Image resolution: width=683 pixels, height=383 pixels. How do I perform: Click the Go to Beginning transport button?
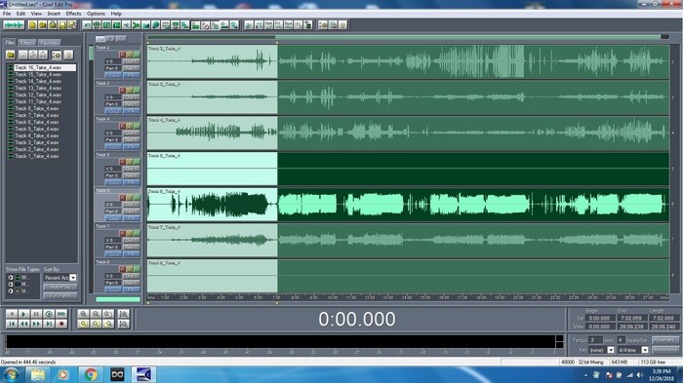point(12,324)
